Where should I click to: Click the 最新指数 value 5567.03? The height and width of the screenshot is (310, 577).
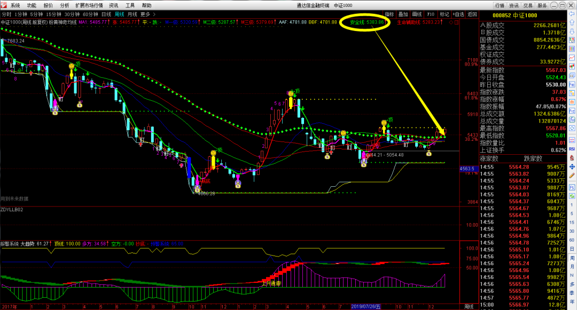pos(556,70)
